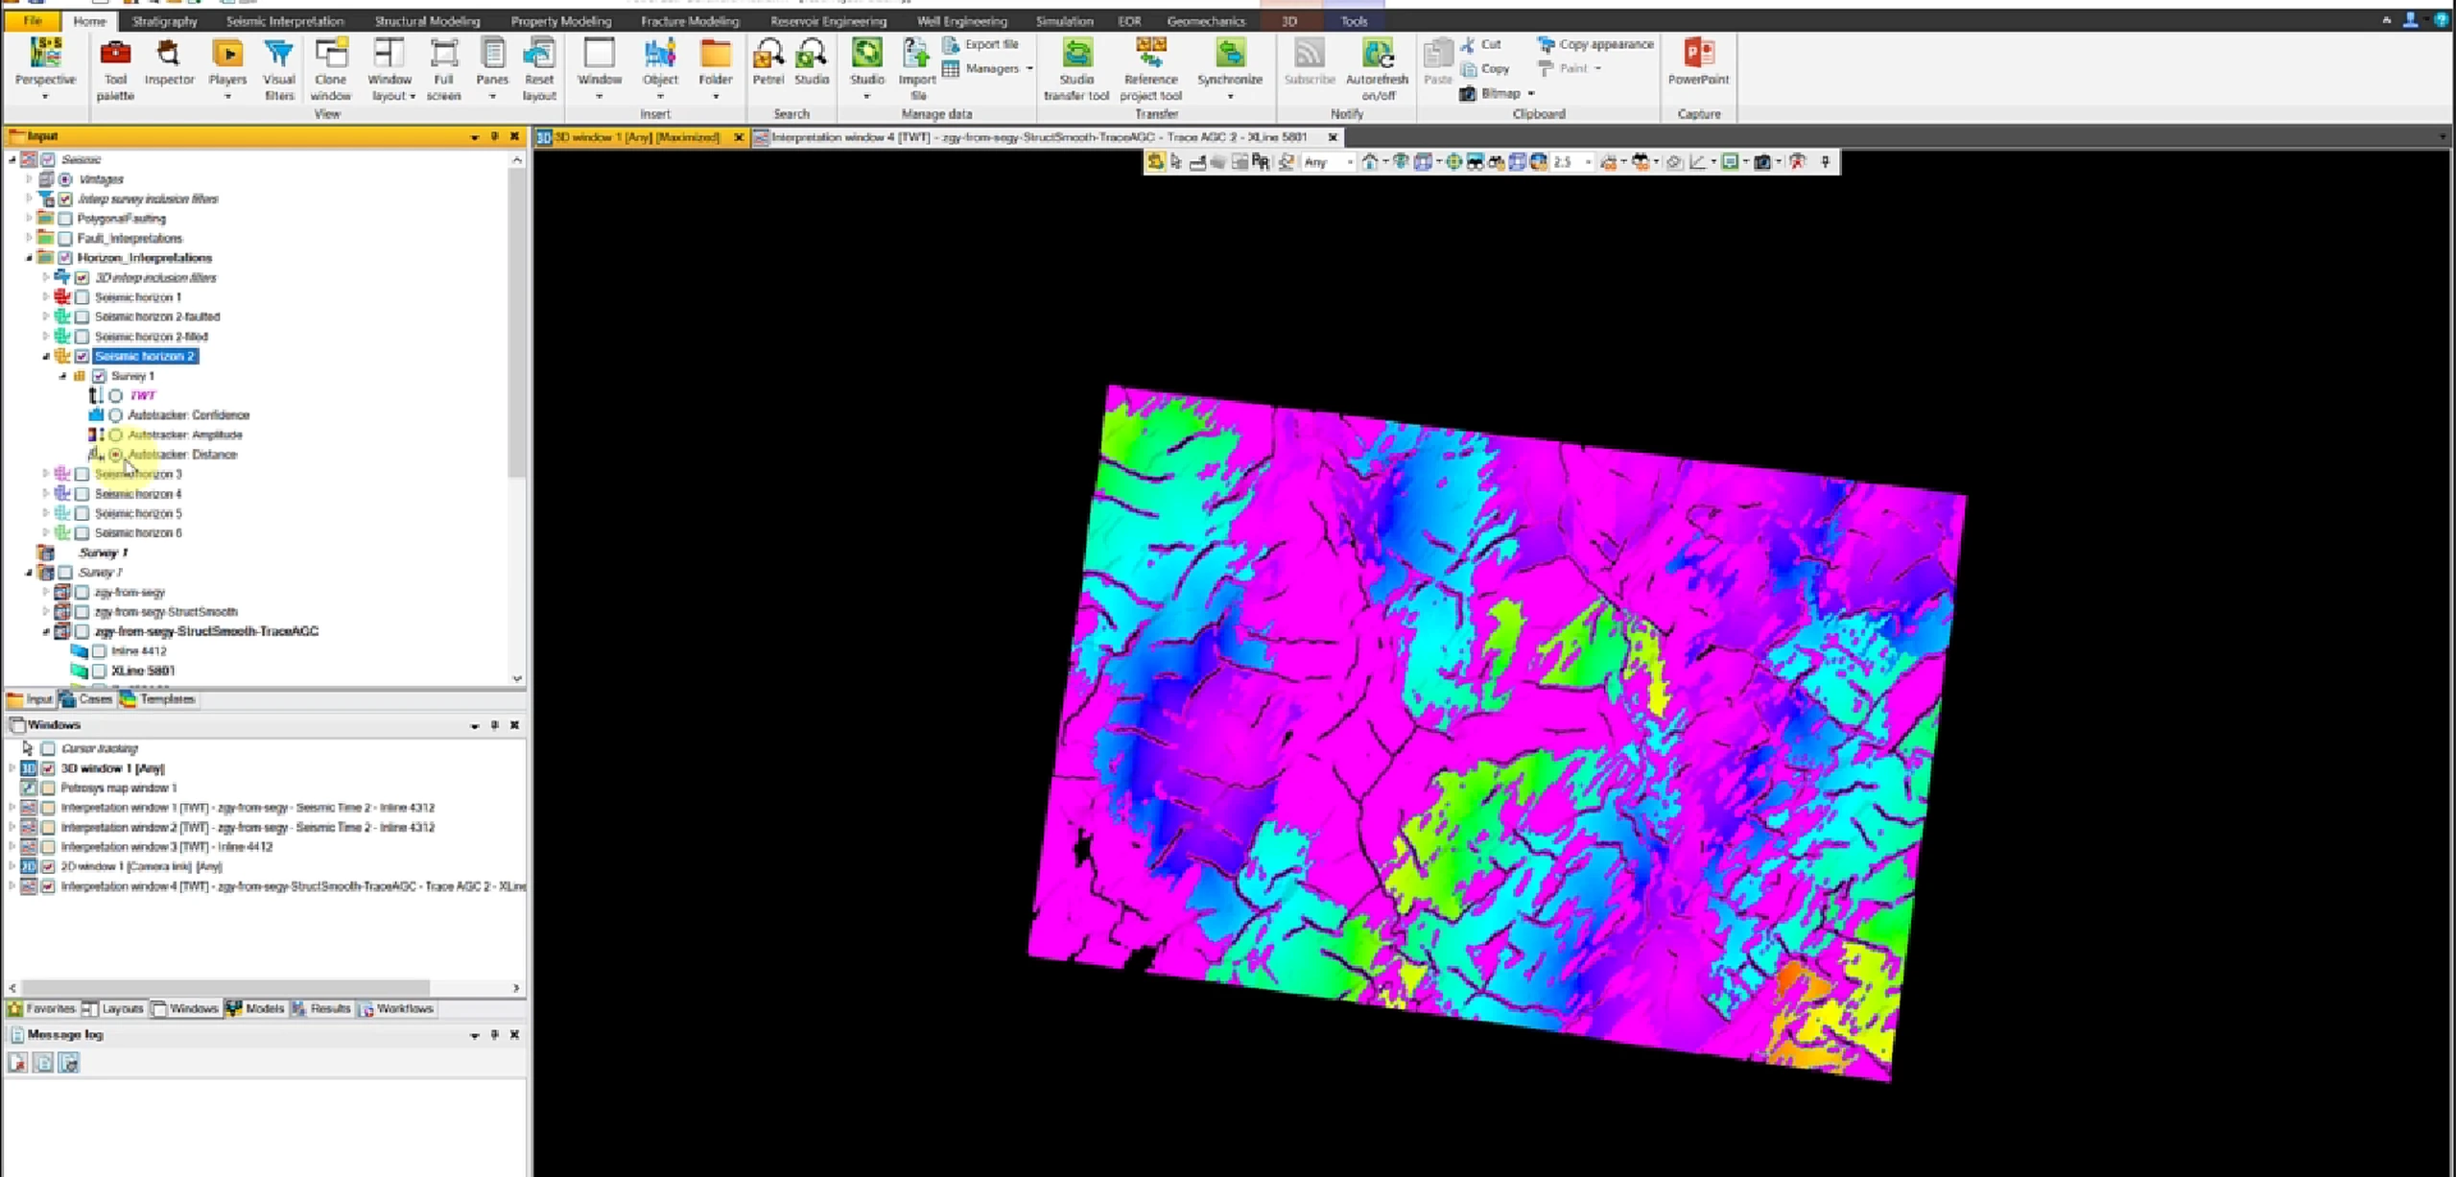Screen dimensions: 2456x1177
Task: Toggle Full screen mode
Action: 443,70
